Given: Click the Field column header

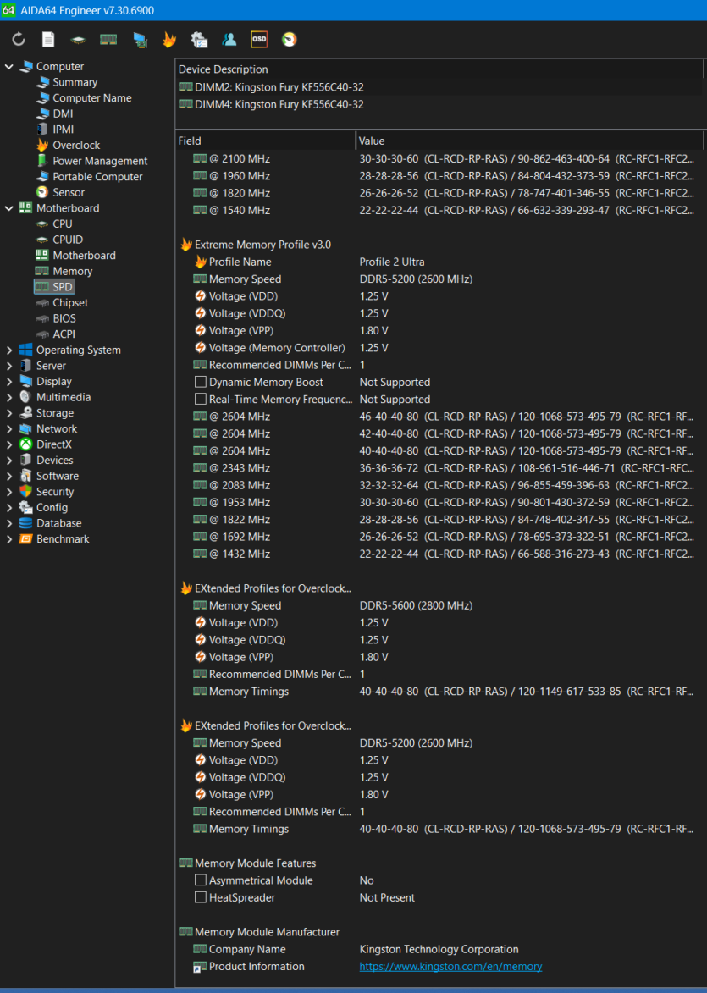Looking at the screenshot, I should tap(265, 141).
